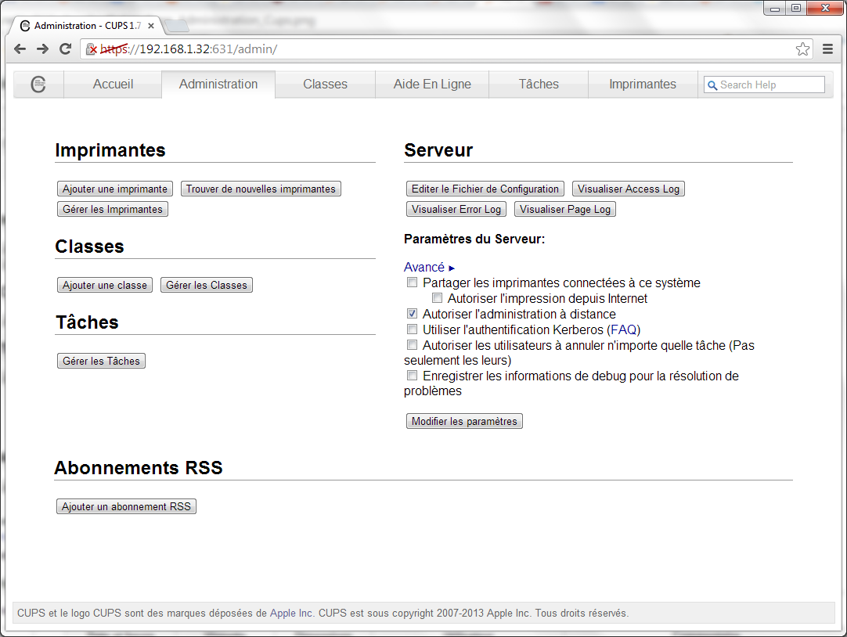The width and height of the screenshot is (847, 637).
Task: Go to Aide En Ligne tab
Action: coord(432,85)
